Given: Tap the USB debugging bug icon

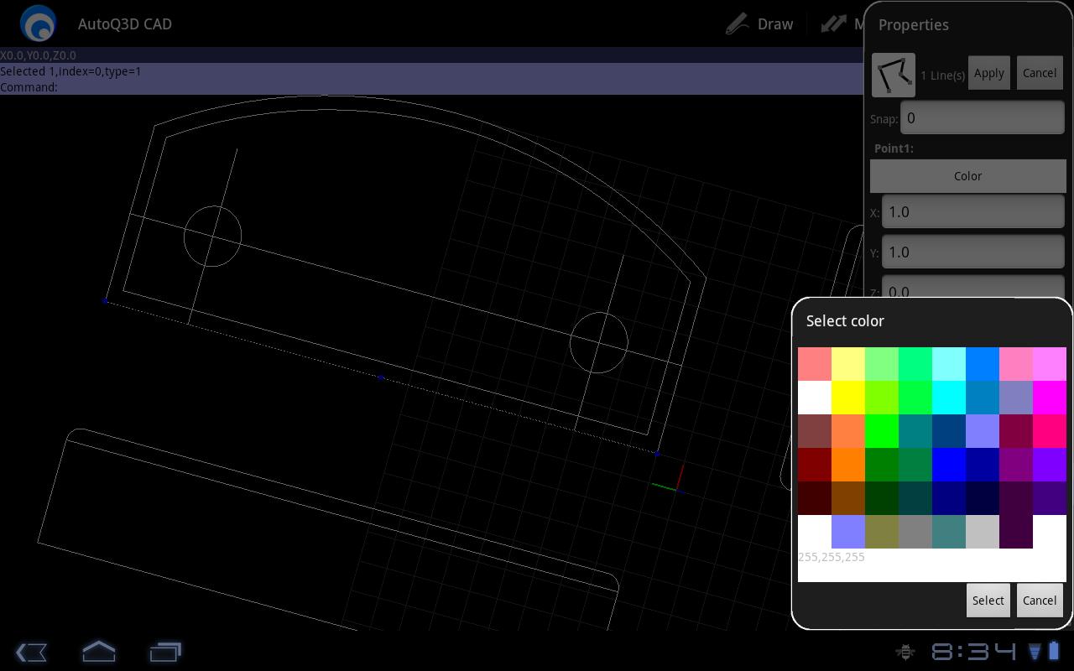Looking at the screenshot, I should click(x=905, y=652).
